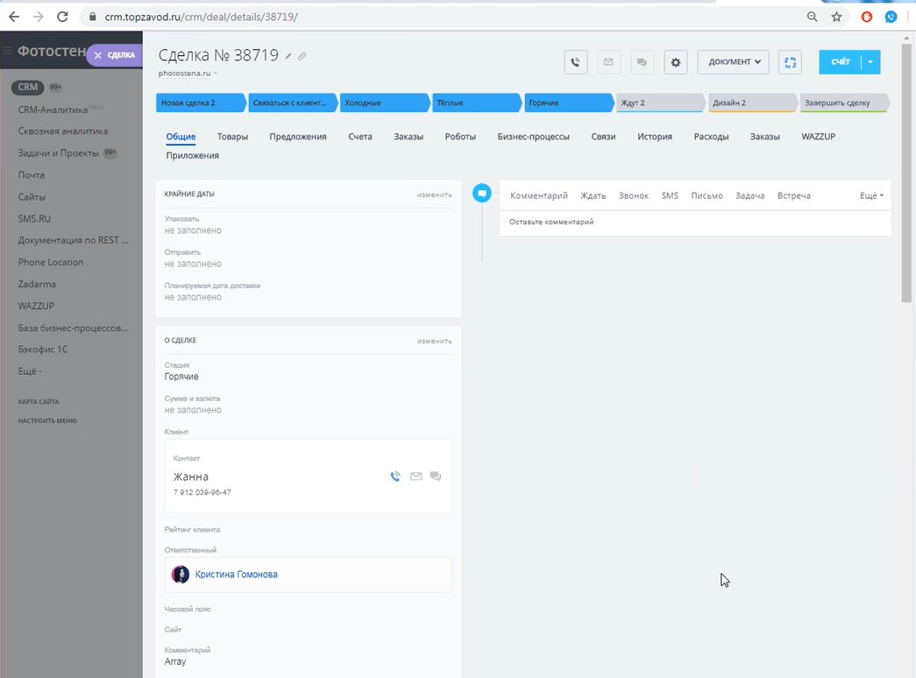The height and width of the screenshot is (678, 916).
Task: Select the Задача timeline action
Action: coord(750,195)
